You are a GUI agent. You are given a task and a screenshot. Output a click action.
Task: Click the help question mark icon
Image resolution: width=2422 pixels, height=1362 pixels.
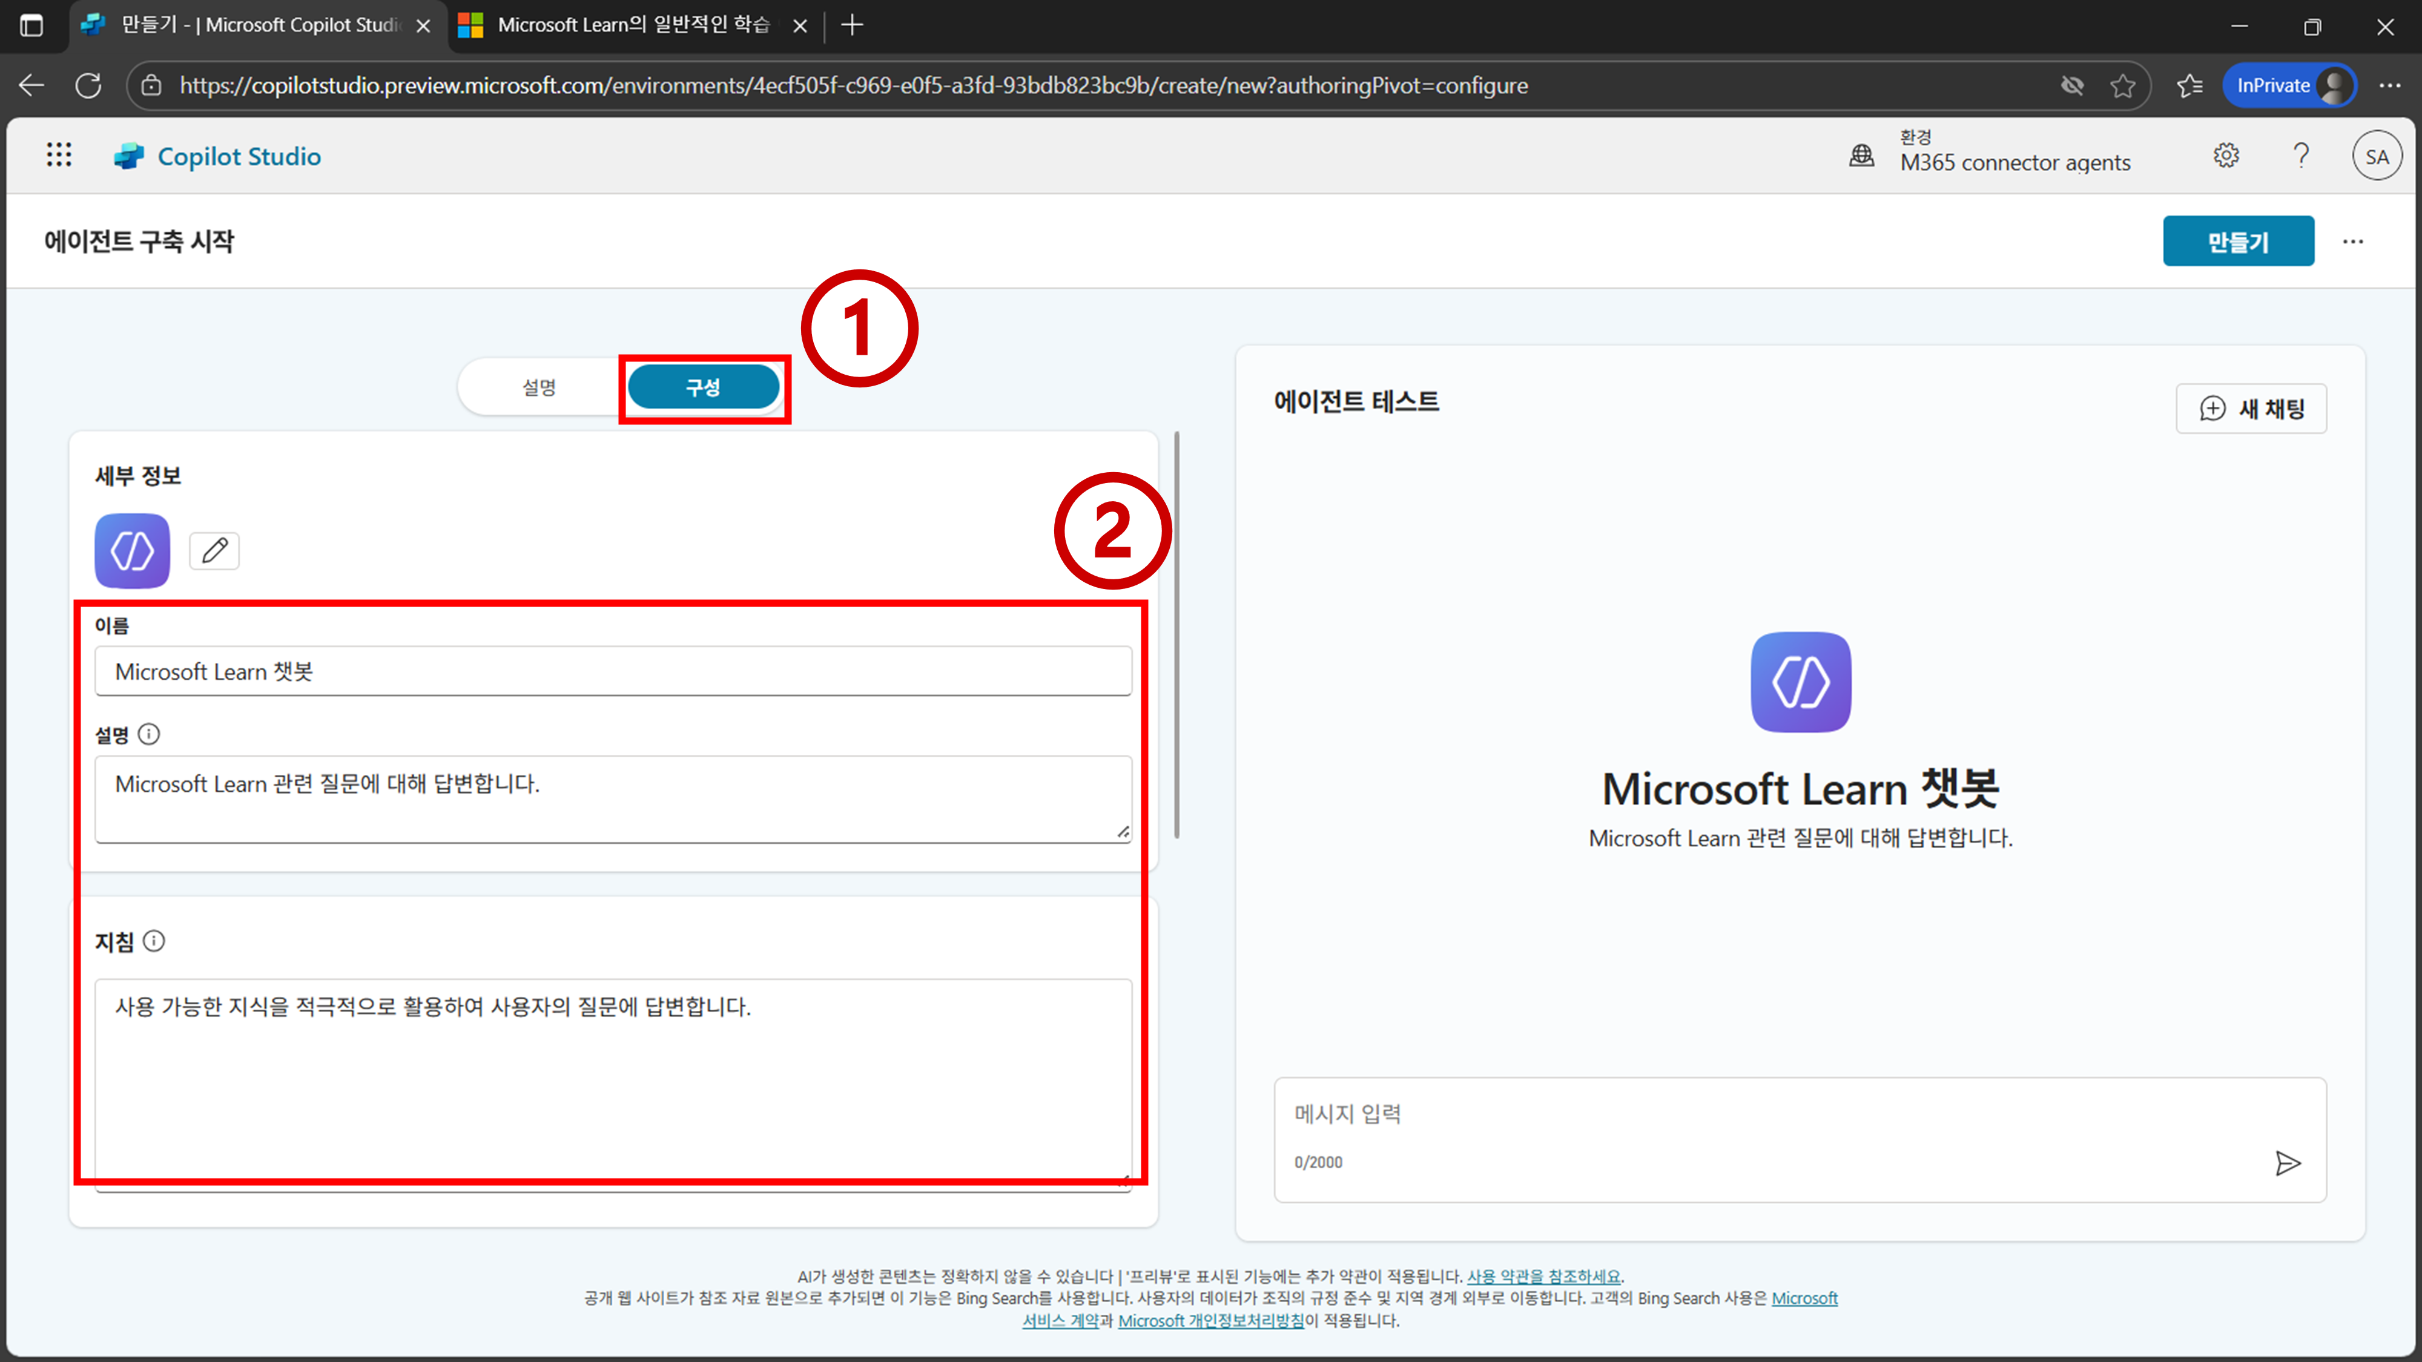[x=2301, y=156]
